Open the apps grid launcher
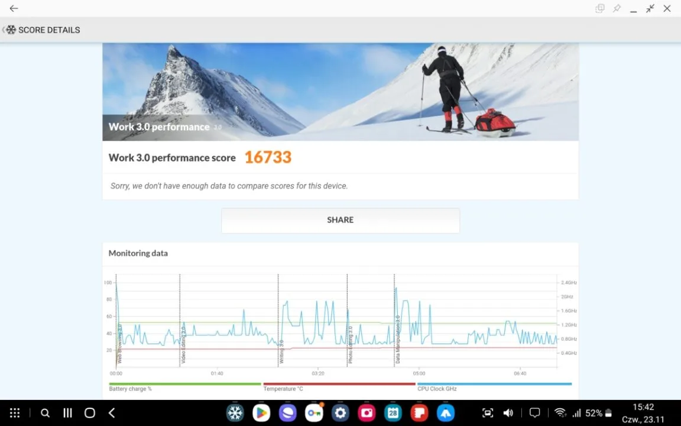Image resolution: width=681 pixels, height=426 pixels. click(15, 412)
